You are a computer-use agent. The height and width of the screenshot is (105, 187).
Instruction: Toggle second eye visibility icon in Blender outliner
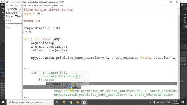[185, 17]
